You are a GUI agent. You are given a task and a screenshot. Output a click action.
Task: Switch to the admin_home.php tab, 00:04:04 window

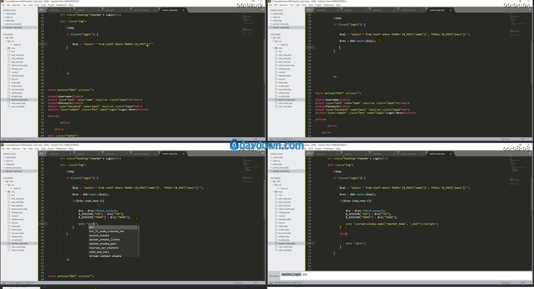[x=408, y=10]
